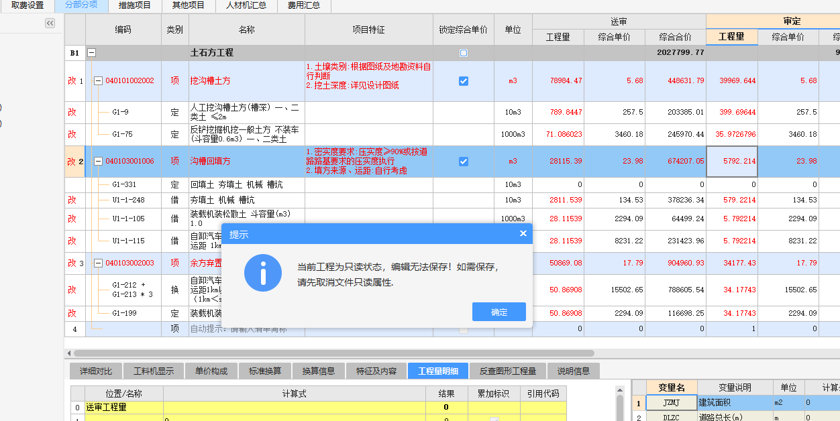Select the code cell 040101002002
The height and width of the screenshot is (421, 840).
(x=129, y=81)
